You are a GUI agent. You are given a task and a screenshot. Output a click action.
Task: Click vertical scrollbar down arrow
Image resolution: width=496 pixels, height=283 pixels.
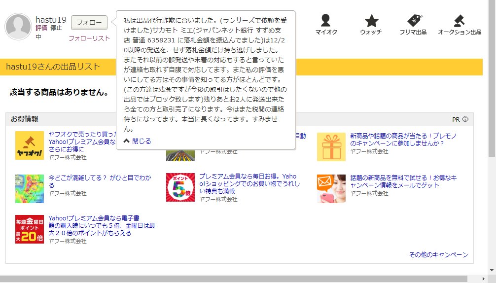(x=492, y=270)
